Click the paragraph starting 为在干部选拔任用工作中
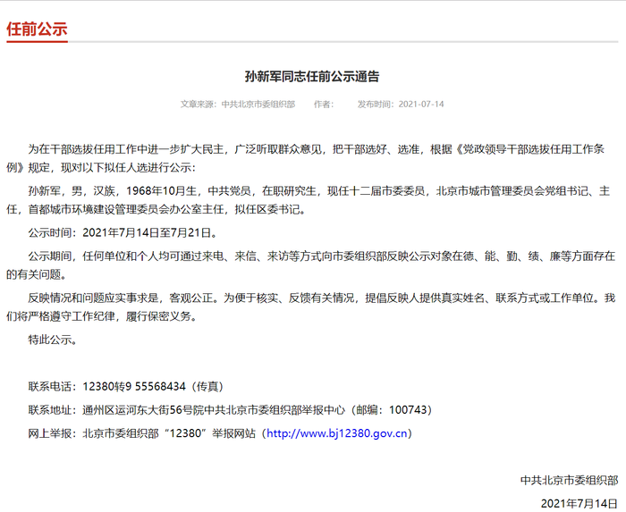 click(306, 158)
